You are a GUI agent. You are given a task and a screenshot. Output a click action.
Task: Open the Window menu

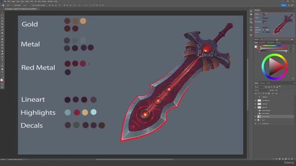pyautogui.click(x=50, y=1)
